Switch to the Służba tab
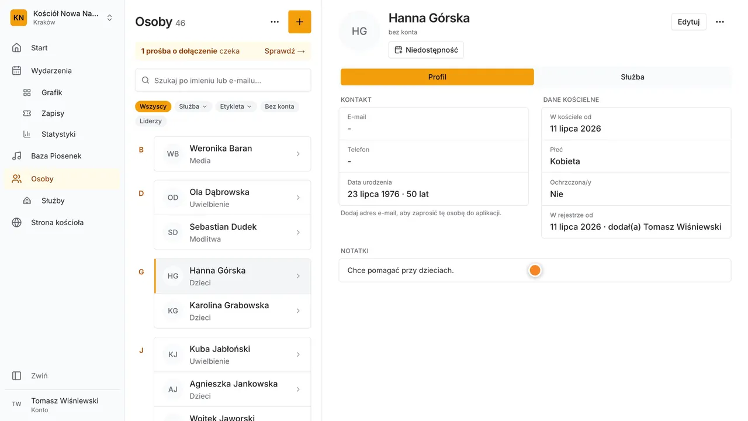Image resolution: width=748 pixels, height=421 pixels. [633, 77]
